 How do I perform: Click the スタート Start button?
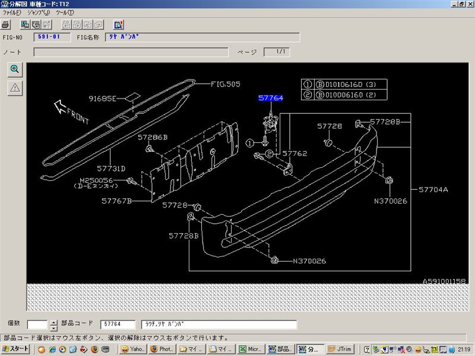click(x=15, y=349)
